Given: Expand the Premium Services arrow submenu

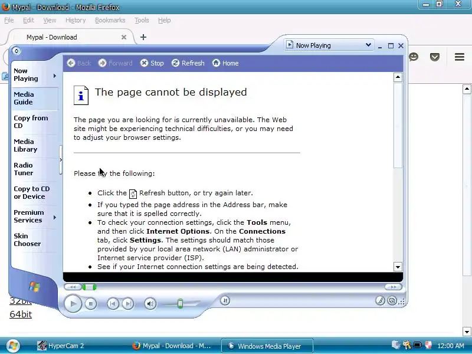Looking at the screenshot, I should pyautogui.click(x=55, y=217).
